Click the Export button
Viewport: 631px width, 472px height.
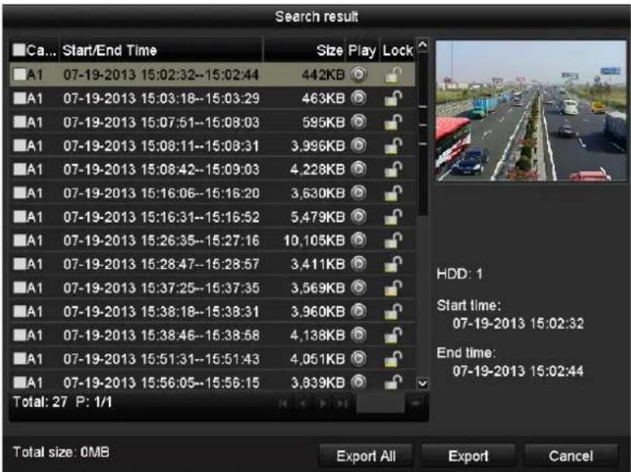[468, 456]
